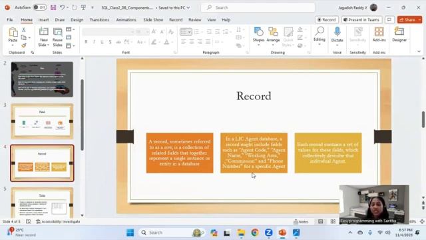The image size is (426, 240).
Task: Click the Paste clipboard icon
Action: coord(13,32)
